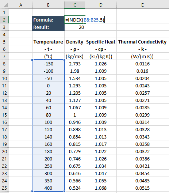Click thermal conductivity cell 0.0116
169x193 pixels.
point(142,64)
